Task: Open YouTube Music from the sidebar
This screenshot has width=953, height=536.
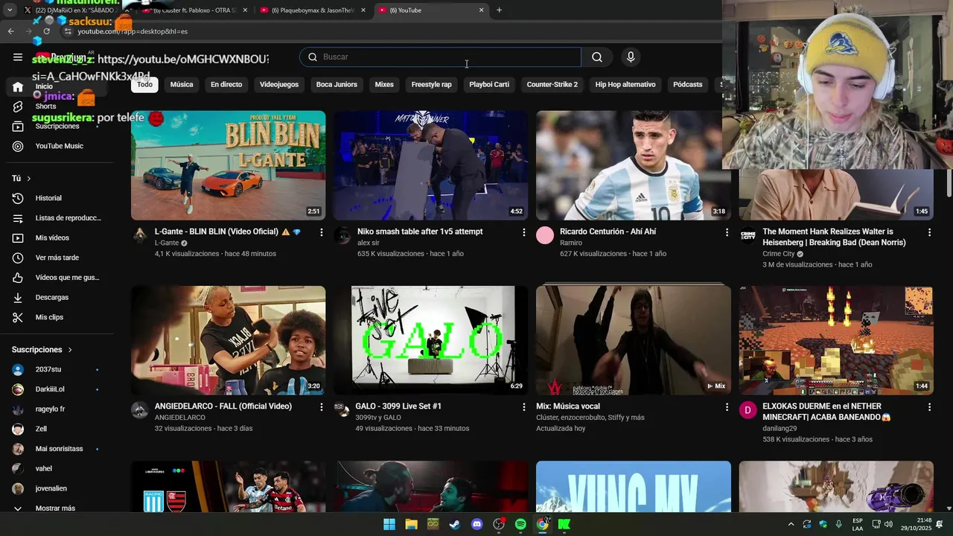Action: tap(59, 146)
